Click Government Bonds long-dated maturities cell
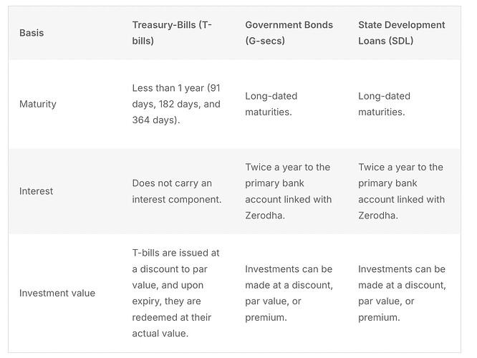The image size is (477, 358). pos(271,104)
